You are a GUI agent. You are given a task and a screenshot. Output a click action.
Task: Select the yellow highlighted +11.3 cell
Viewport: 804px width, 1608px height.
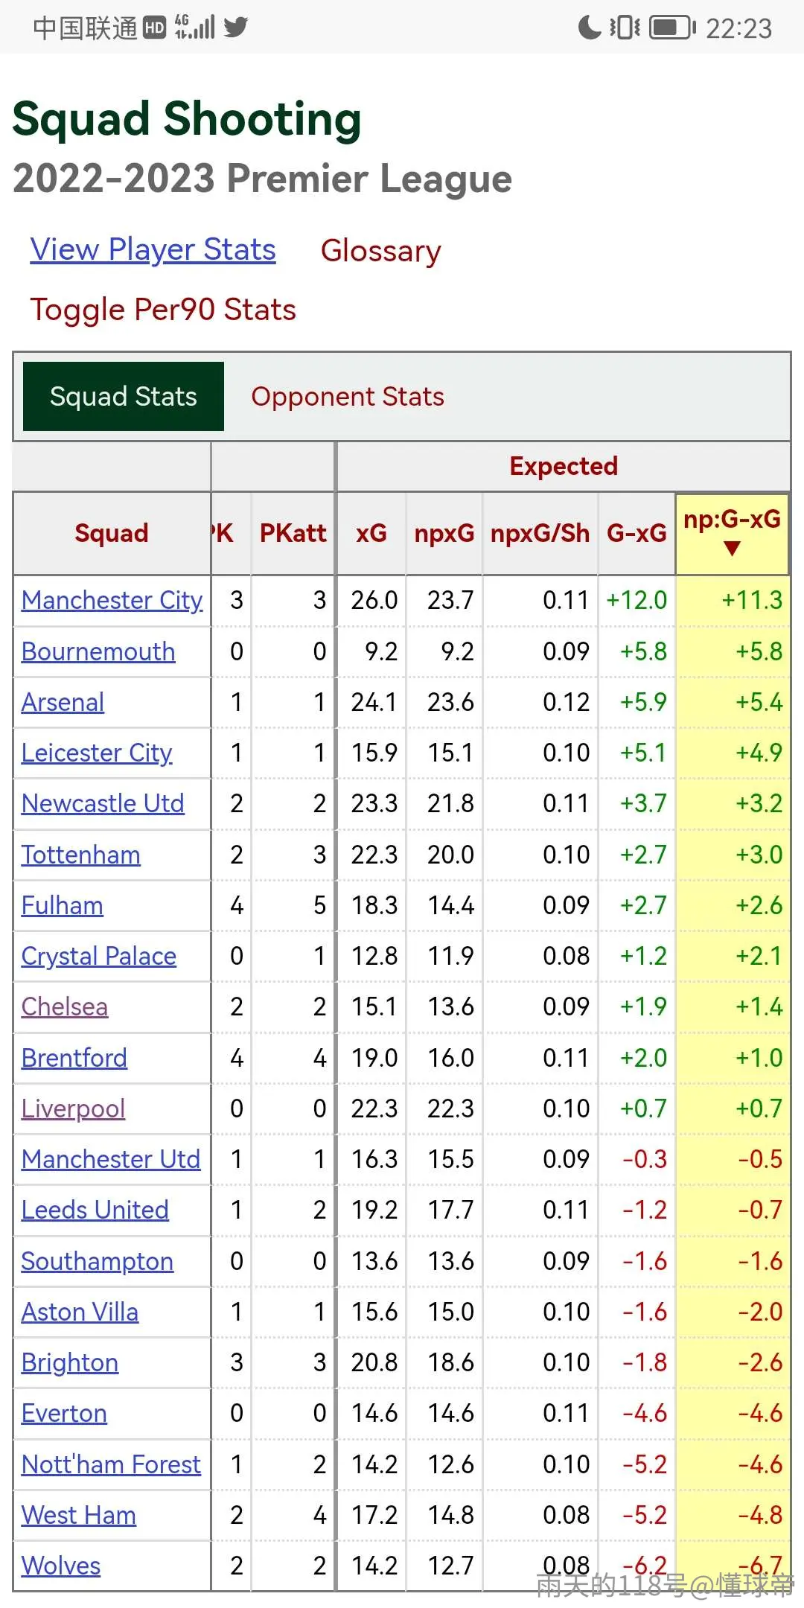733,600
